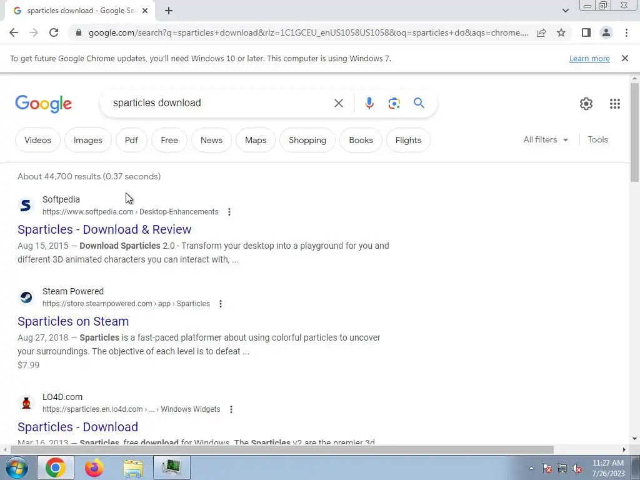The image size is (640, 480).
Task: Click the horizontal scrollbar right arrow
Action: tap(624, 450)
